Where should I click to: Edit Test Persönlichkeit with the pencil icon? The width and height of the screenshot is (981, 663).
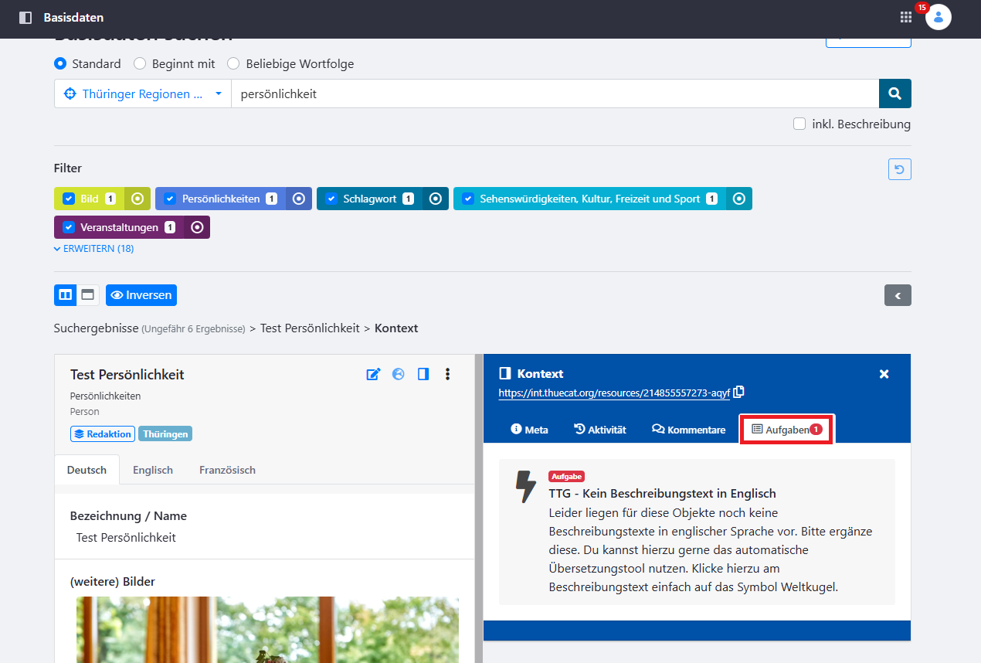[373, 374]
